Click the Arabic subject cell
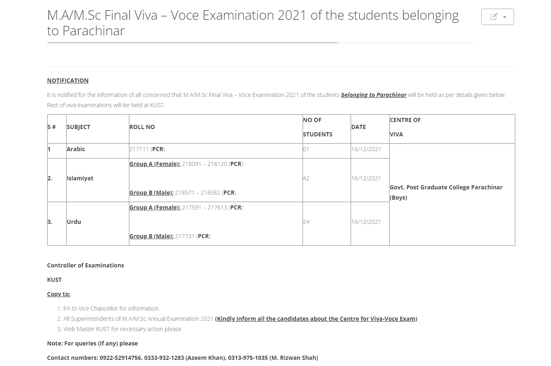The width and height of the screenshot is (551, 366). tap(97, 149)
